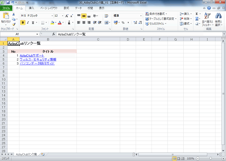
Task: Click the phonetic guide (ふりがな) icon
Action: click(69, 23)
